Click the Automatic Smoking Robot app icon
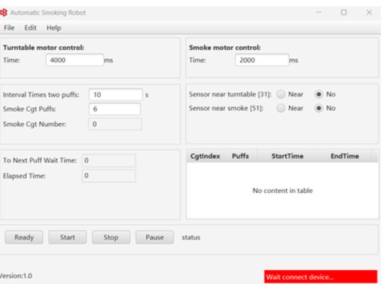 point(3,13)
